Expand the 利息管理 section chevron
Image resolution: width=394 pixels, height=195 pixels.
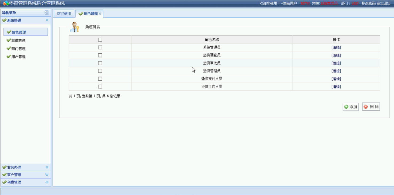[47, 182]
